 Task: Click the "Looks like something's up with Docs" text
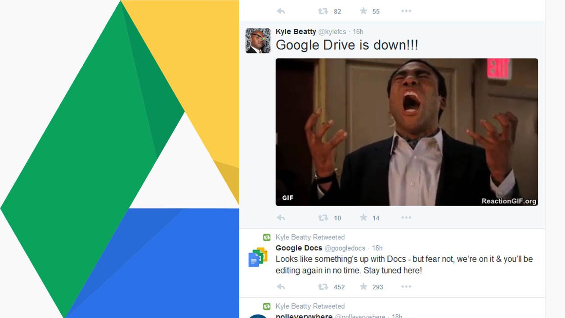[x=404, y=265]
